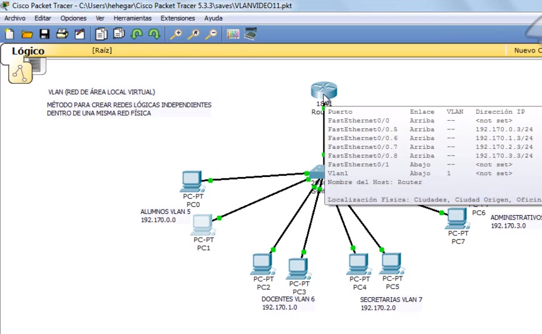Click the ADMINISTRATIVOS label
542x334 pixels.
[516, 218]
